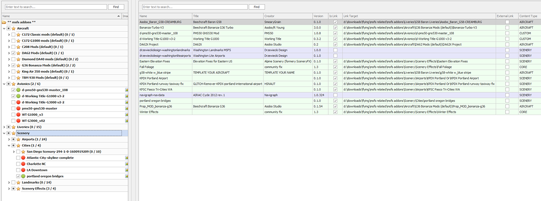
Task: Collapse the Avionics tree node
Action: point(4,83)
